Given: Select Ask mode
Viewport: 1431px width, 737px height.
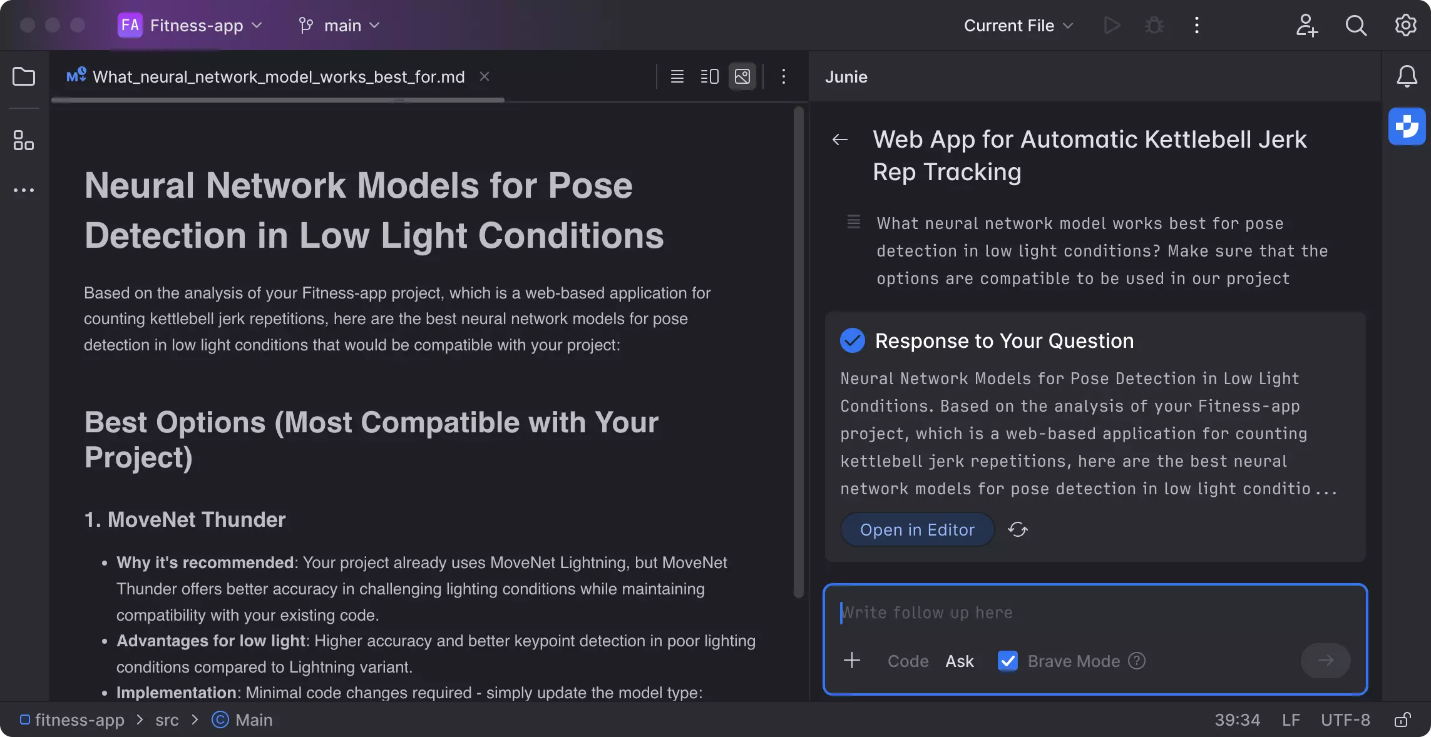Looking at the screenshot, I should (x=960, y=661).
